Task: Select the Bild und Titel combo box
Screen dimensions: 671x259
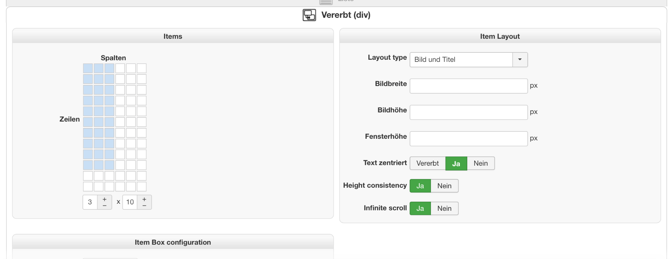Action: (x=461, y=59)
